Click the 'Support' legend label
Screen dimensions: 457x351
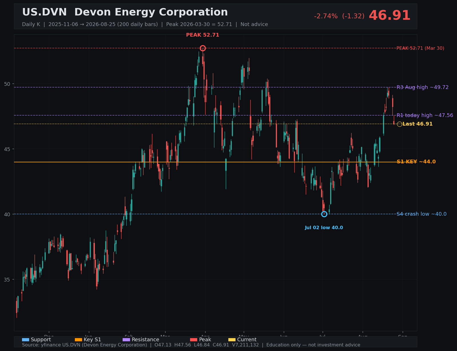click(41, 340)
